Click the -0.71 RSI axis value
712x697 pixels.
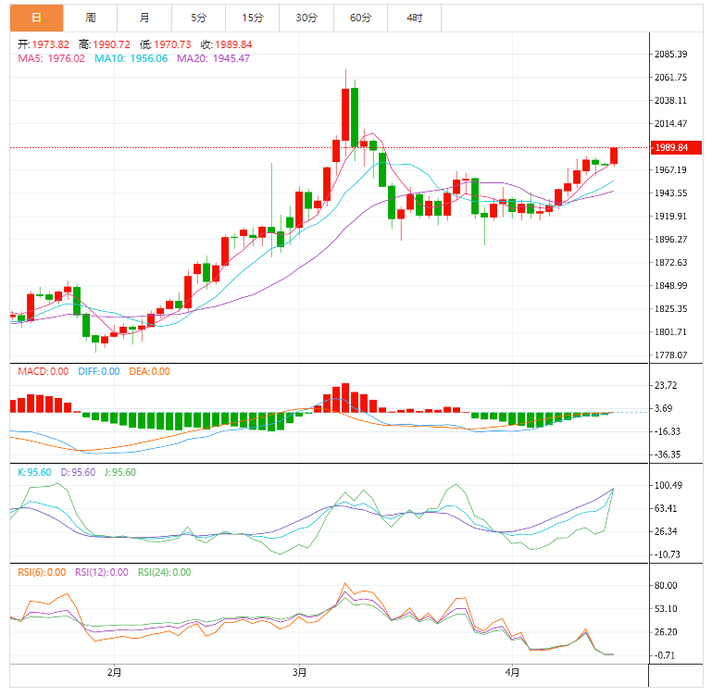point(665,655)
